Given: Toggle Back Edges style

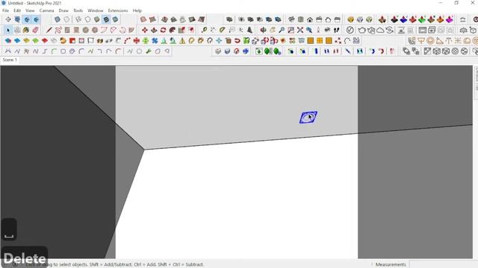Looking at the screenshot, I should [66, 20].
